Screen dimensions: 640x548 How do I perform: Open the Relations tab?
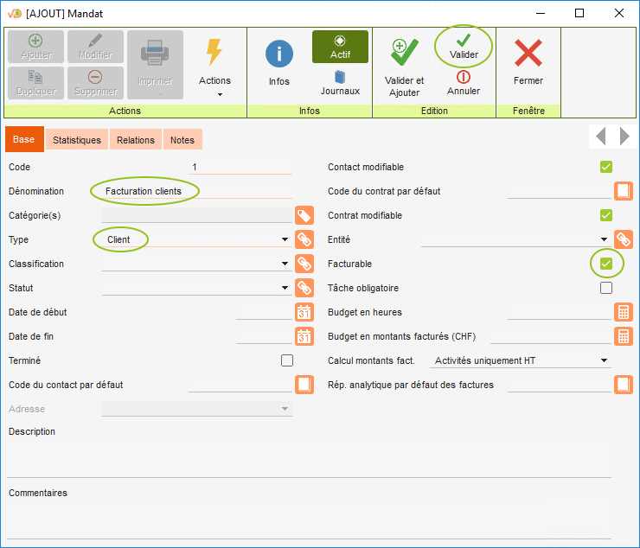click(136, 140)
